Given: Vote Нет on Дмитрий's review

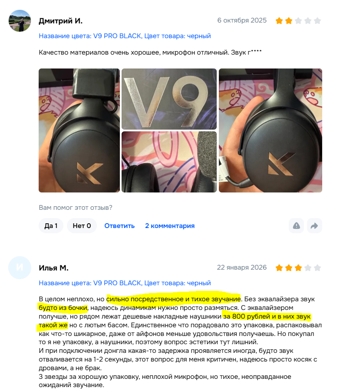Looking at the screenshot, I should (x=82, y=226).
